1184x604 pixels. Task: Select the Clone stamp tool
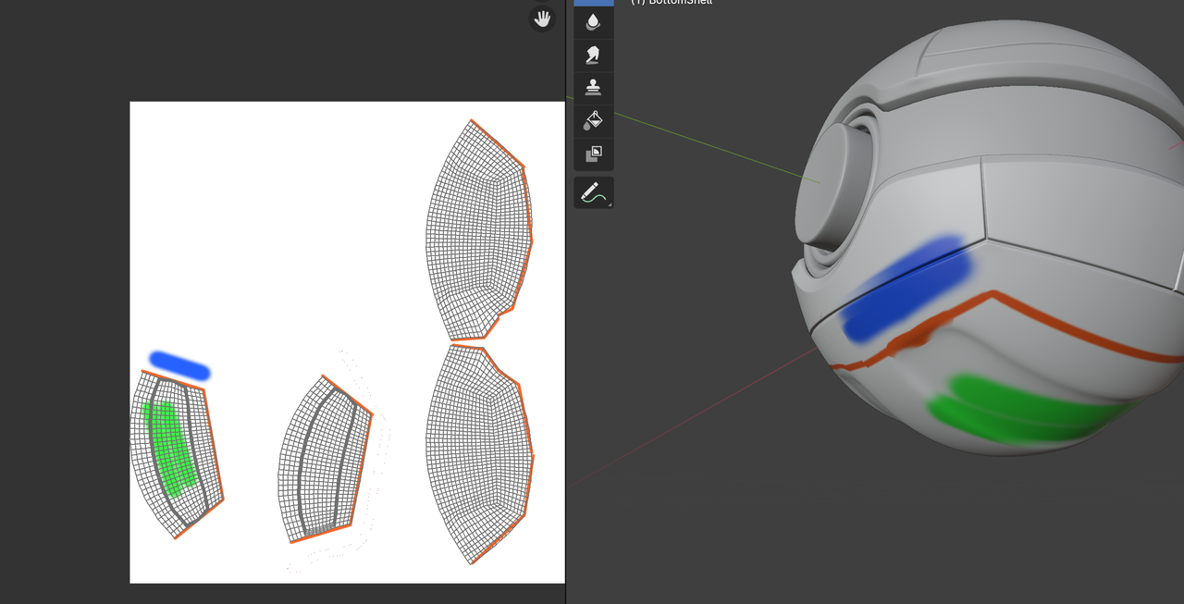(593, 88)
